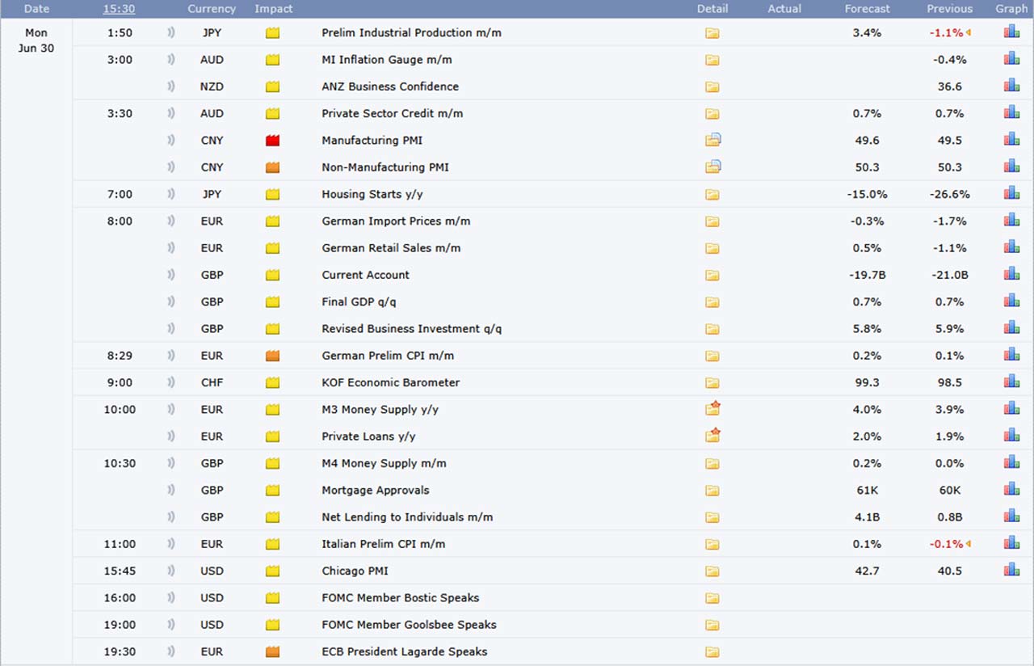This screenshot has width=1034, height=666.
Task: Open detail folder for Manufacturing PMI
Action: pos(712,141)
